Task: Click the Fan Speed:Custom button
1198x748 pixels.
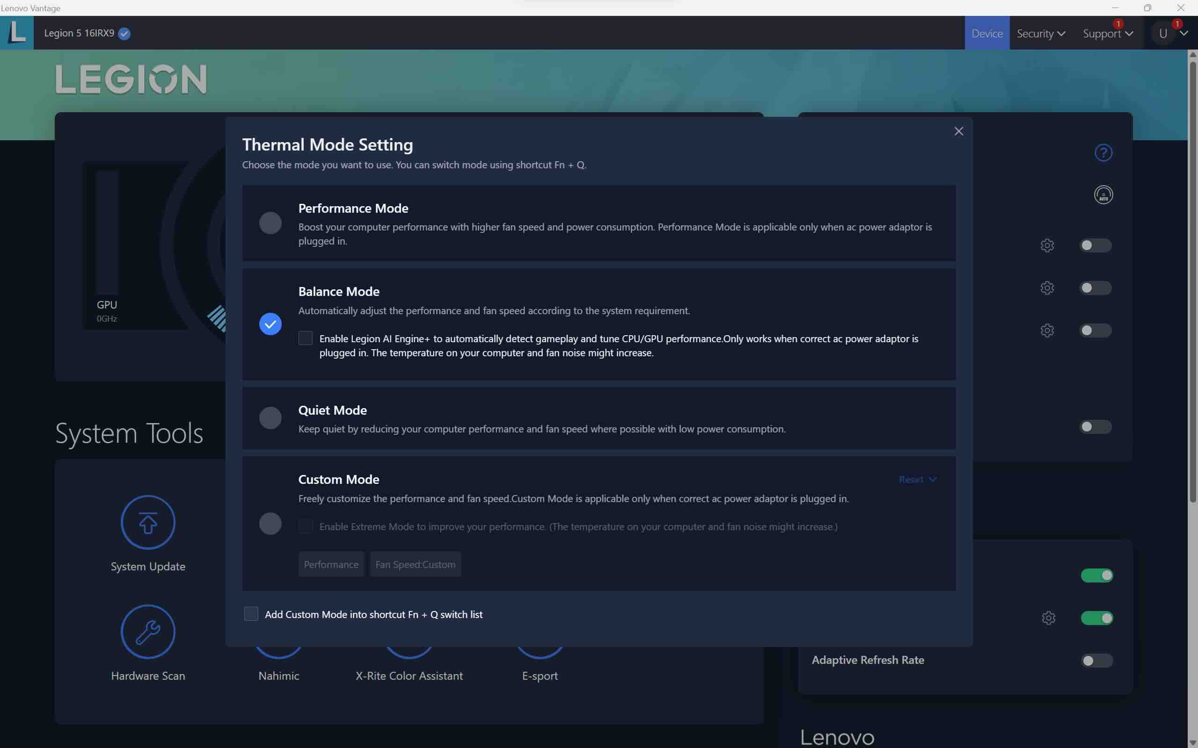Action: click(x=416, y=564)
